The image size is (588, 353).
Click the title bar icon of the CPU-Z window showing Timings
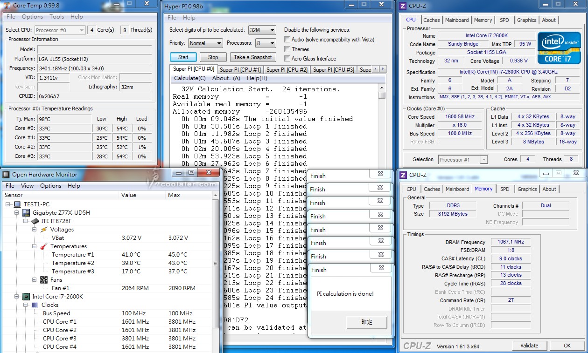[x=403, y=175]
